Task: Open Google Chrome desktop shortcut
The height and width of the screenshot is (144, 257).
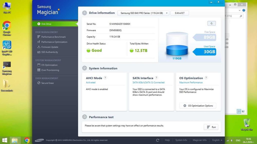Action: 7,28
